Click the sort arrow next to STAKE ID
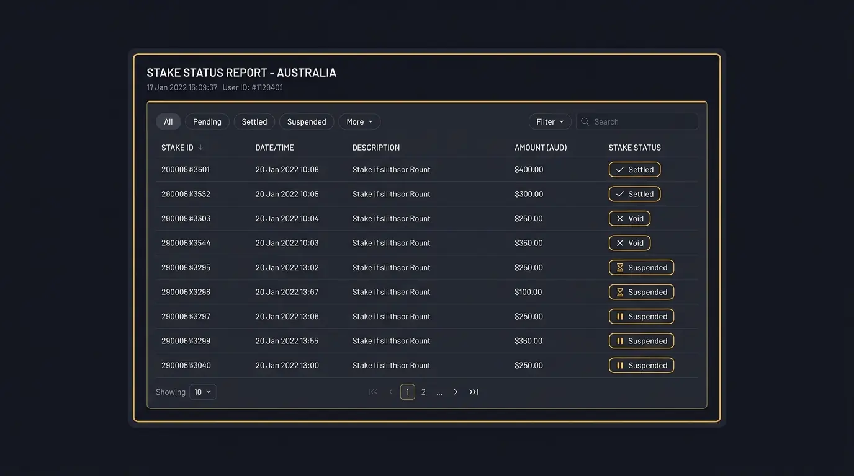The height and width of the screenshot is (476, 854). click(200, 148)
